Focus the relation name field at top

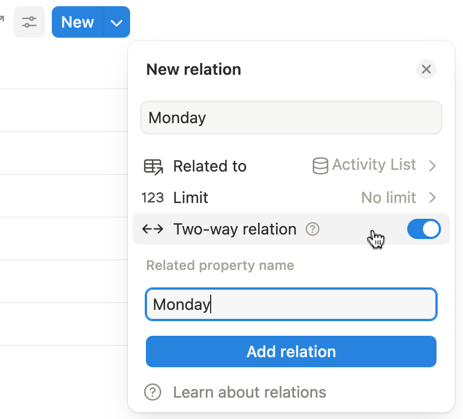[291, 118]
